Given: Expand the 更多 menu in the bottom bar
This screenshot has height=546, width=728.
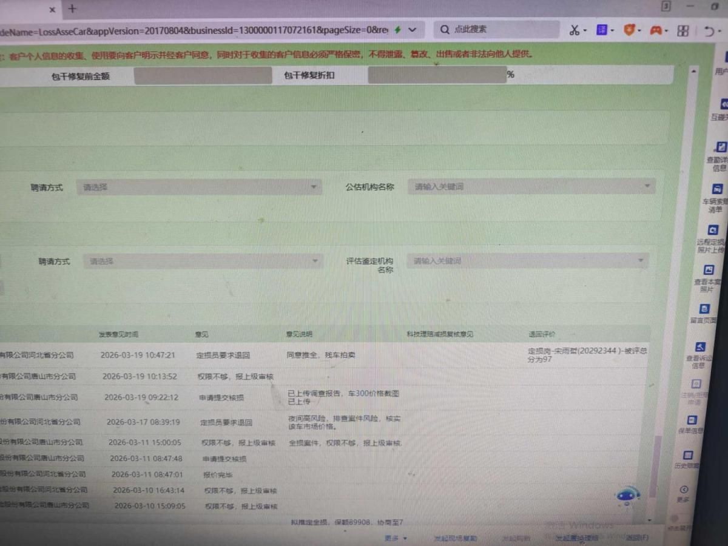Looking at the screenshot, I should click(395, 538).
